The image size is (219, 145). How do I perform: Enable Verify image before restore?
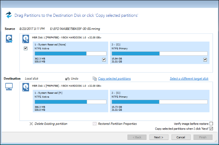coord(211,124)
